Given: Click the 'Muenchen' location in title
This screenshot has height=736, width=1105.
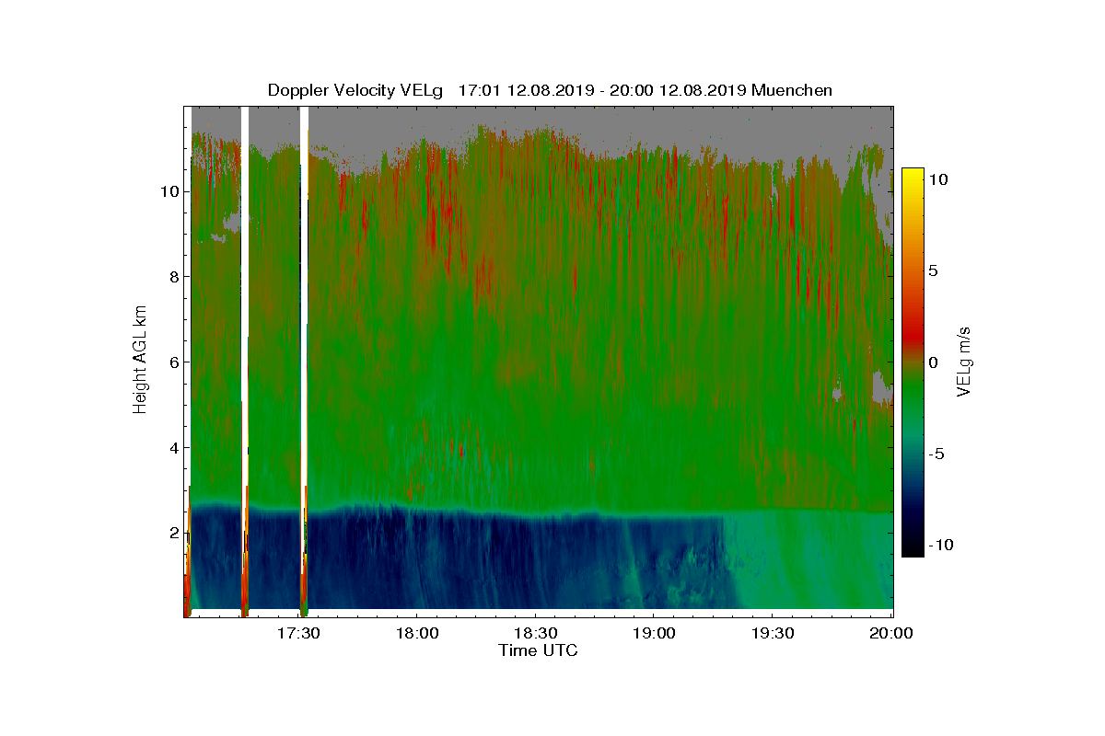Looking at the screenshot, I should pos(792,90).
